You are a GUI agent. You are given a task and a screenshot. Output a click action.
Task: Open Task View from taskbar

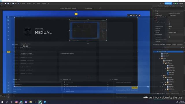12,102
